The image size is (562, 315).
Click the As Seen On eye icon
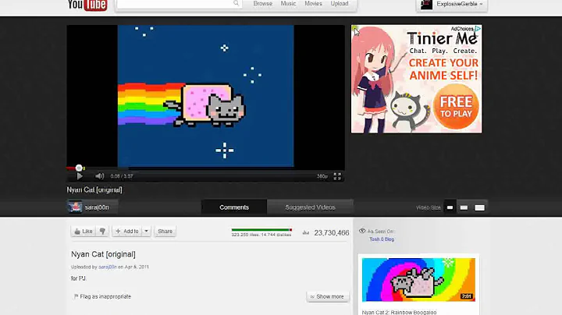pos(362,231)
